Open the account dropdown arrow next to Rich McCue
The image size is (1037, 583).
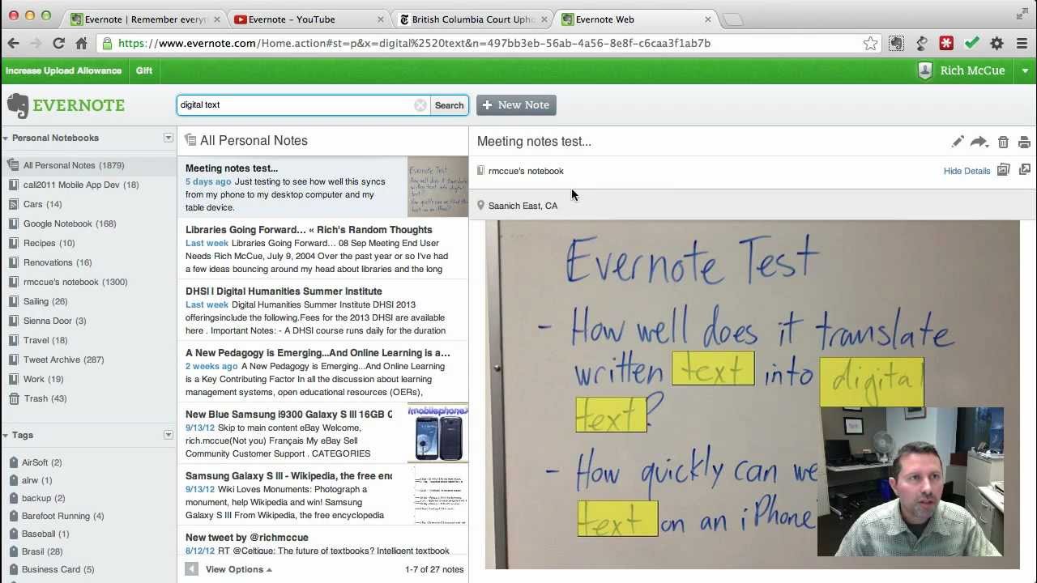click(1025, 71)
